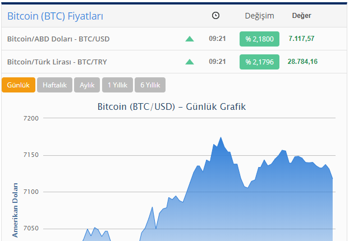The image size is (349, 241).
Task: Click the green up arrow in BTC/TRY row
Action: [x=190, y=62]
